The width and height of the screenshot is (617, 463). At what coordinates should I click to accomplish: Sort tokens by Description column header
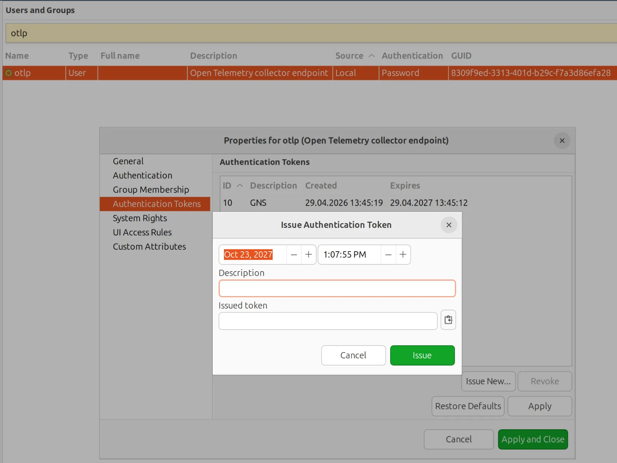pyautogui.click(x=273, y=185)
